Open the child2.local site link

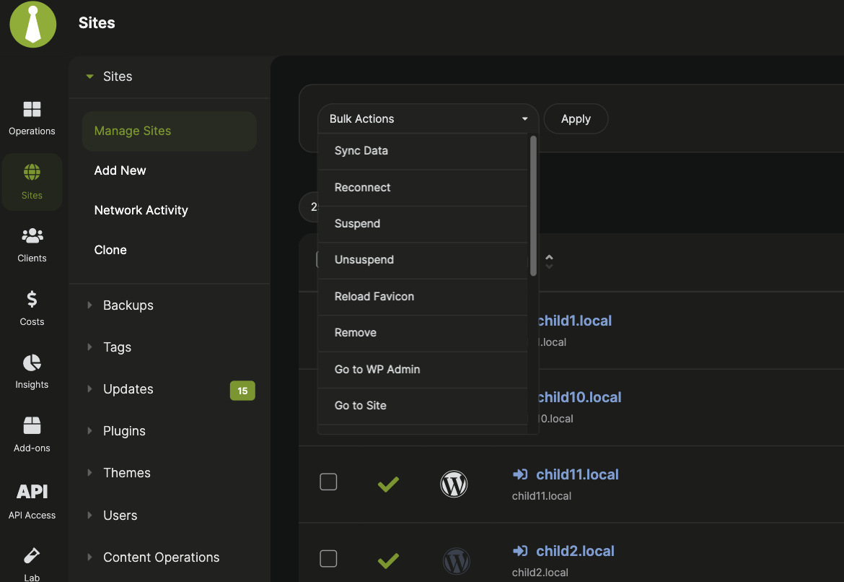pos(576,551)
